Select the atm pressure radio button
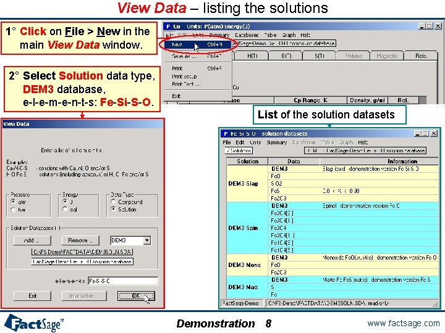Viewport: 445px width, 333px height. [13, 202]
